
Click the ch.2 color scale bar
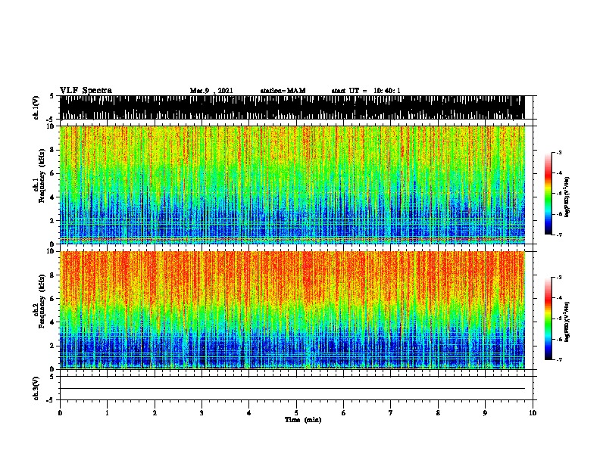548,319
